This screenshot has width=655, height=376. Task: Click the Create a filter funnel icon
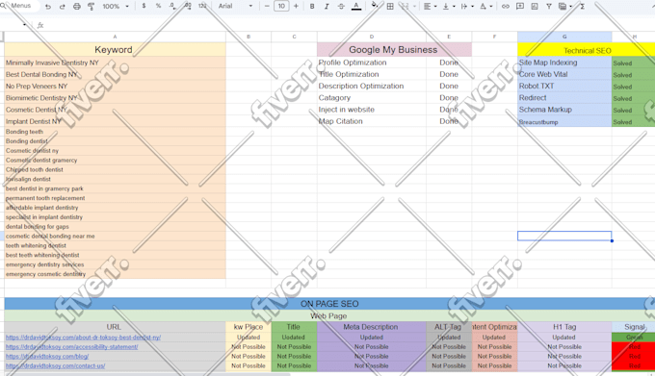pyautogui.click(x=549, y=7)
